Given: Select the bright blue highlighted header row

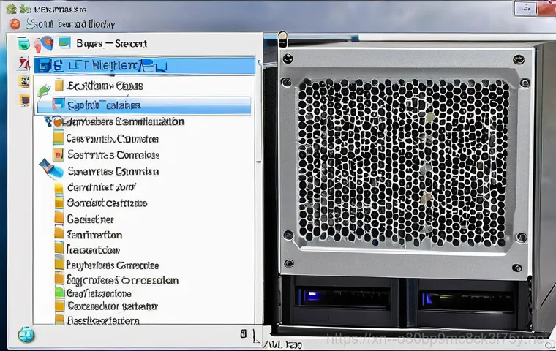Looking at the screenshot, I should click(x=144, y=65).
